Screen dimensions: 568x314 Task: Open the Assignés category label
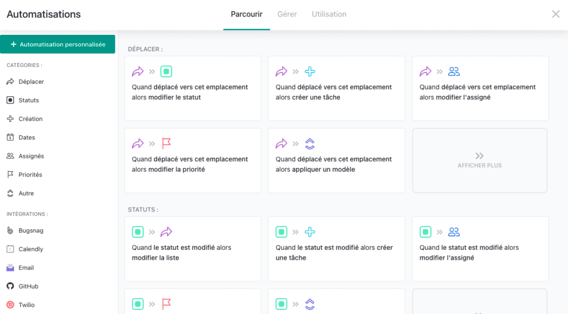tap(31, 156)
